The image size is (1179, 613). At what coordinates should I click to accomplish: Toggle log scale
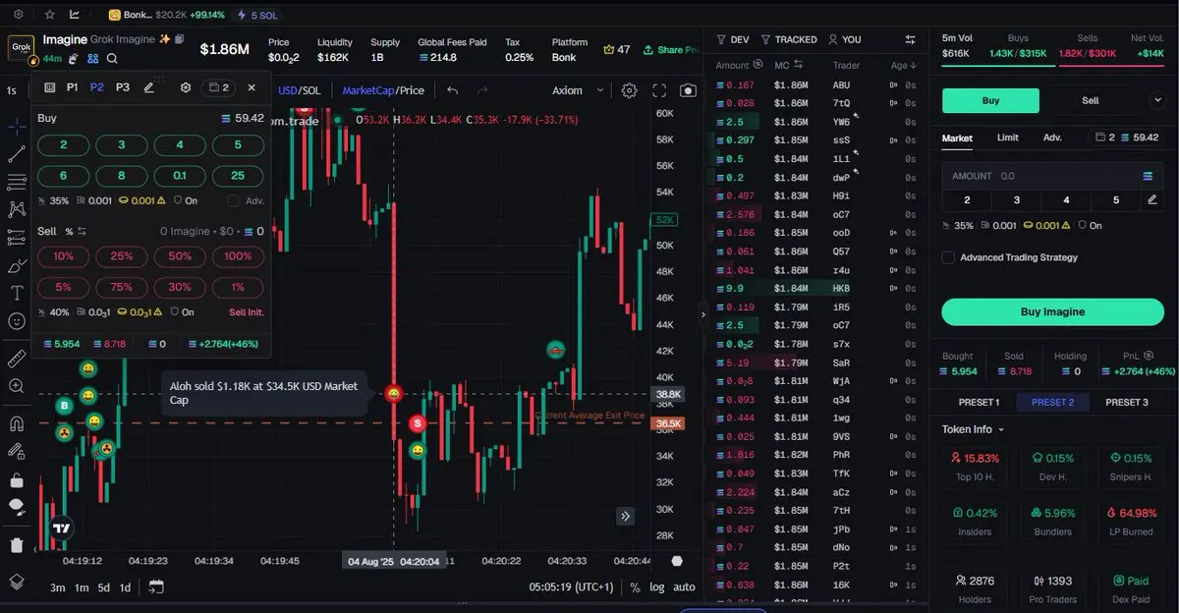(657, 587)
